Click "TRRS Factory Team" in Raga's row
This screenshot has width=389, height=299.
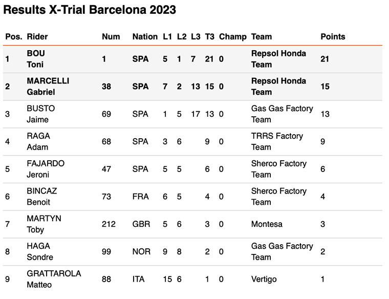pyautogui.click(x=277, y=141)
